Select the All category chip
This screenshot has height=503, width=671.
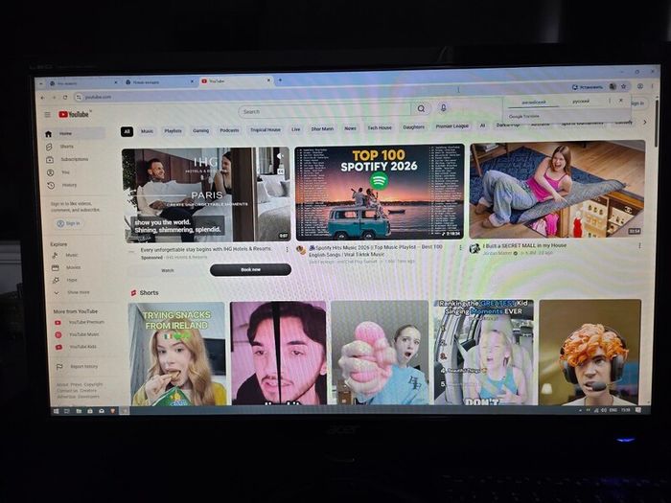127,131
